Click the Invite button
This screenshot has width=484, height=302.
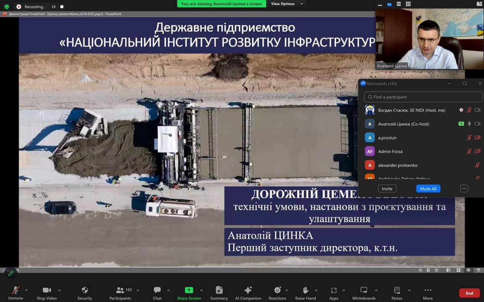pos(387,189)
